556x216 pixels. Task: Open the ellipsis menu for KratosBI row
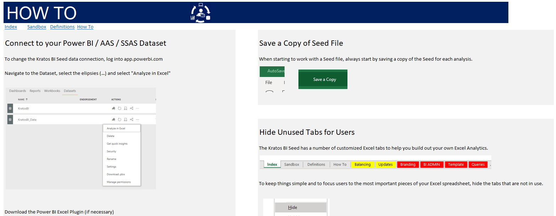click(x=137, y=108)
